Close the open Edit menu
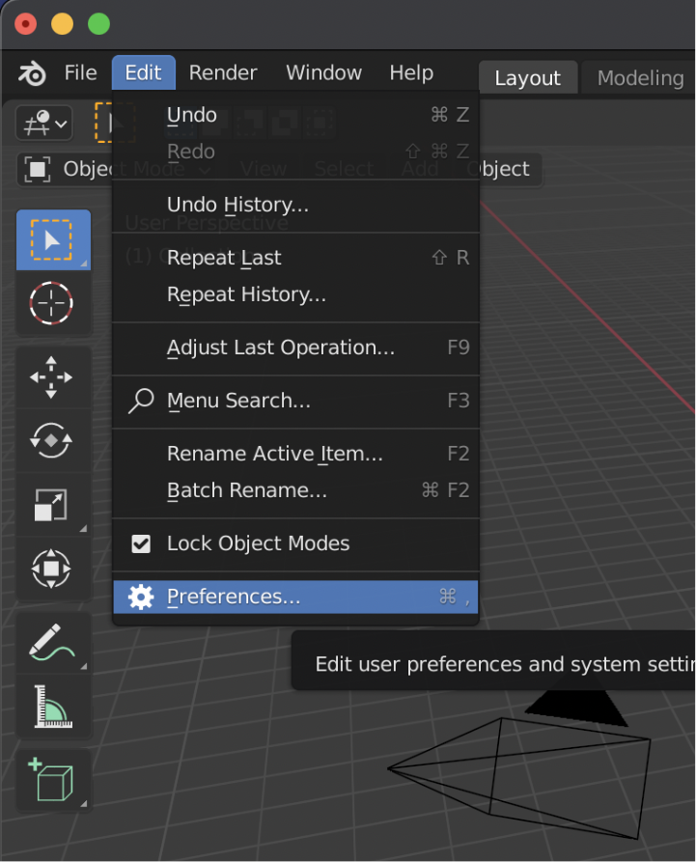Image resolution: width=696 pixels, height=862 pixels. [144, 73]
